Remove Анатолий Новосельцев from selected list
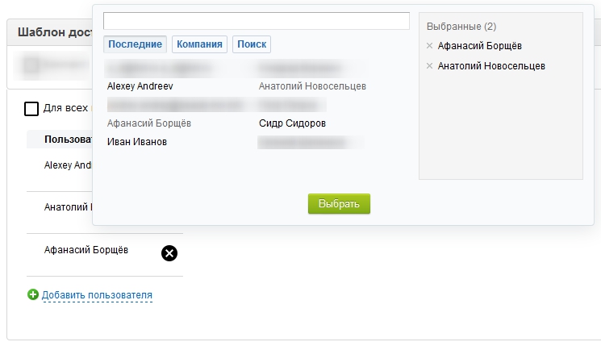 [x=429, y=66]
